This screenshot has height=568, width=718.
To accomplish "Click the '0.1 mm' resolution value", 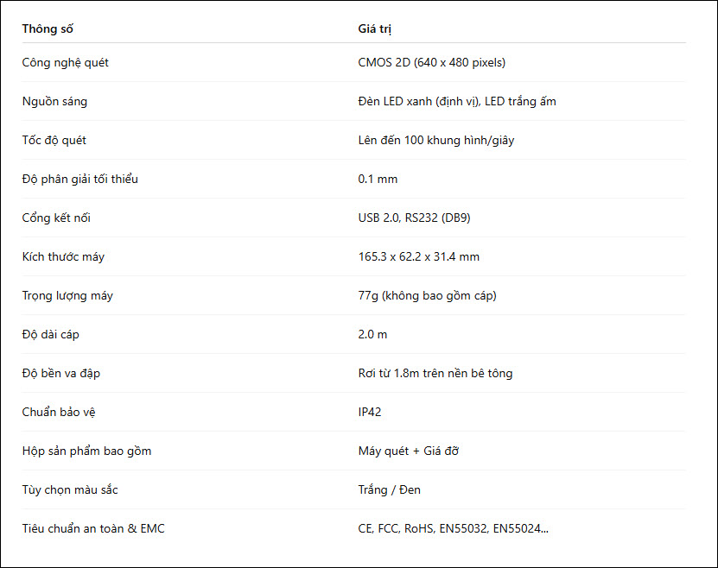I will [378, 180].
